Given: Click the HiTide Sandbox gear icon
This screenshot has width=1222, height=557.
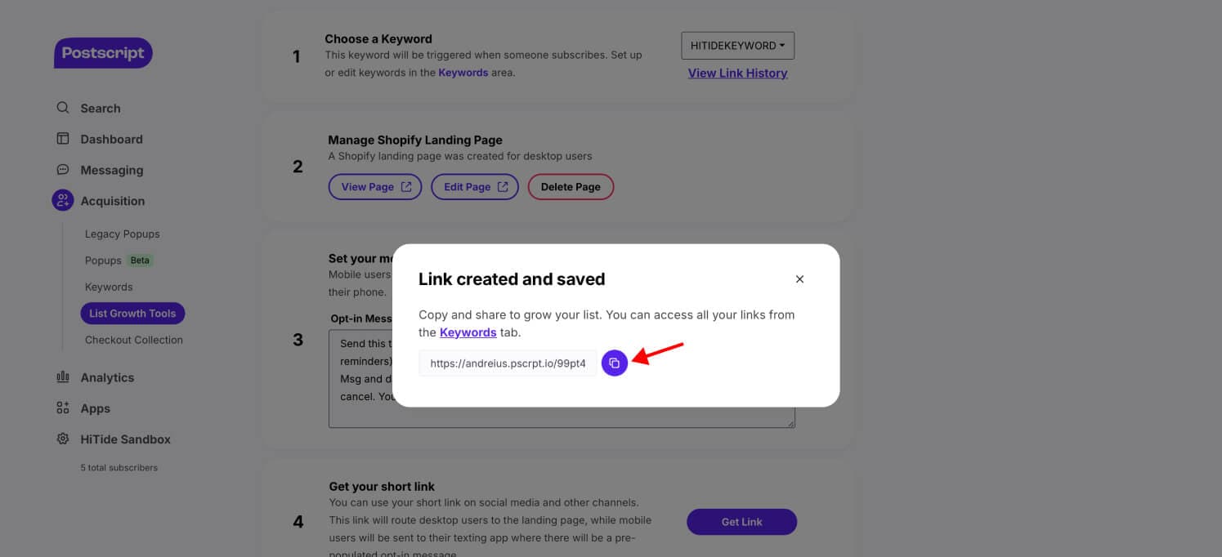Looking at the screenshot, I should pos(63,439).
